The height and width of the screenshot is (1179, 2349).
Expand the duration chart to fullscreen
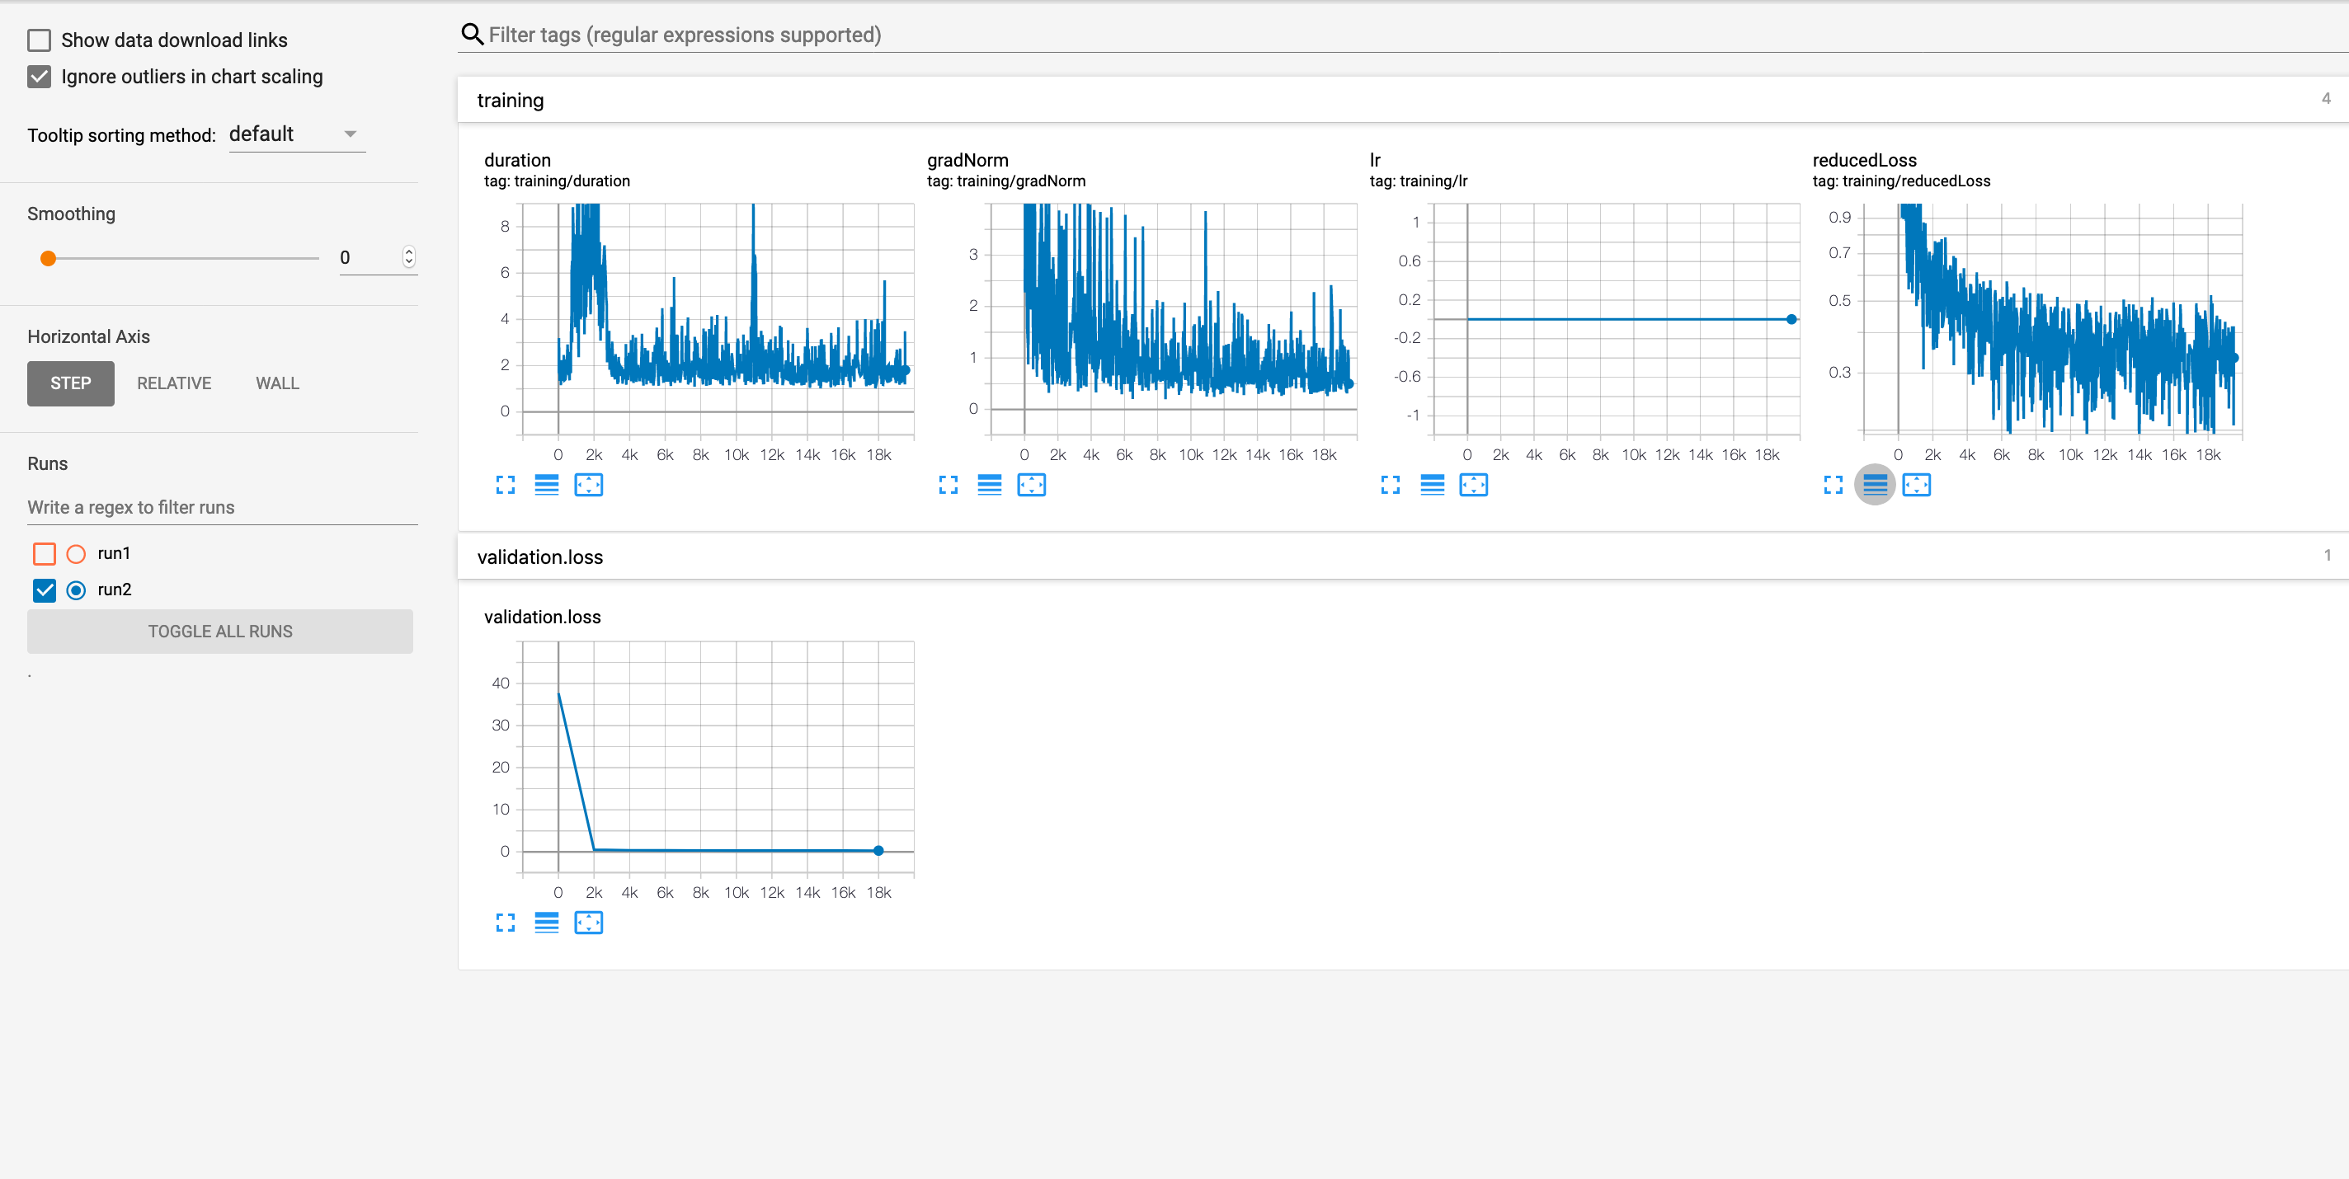(x=505, y=484)
